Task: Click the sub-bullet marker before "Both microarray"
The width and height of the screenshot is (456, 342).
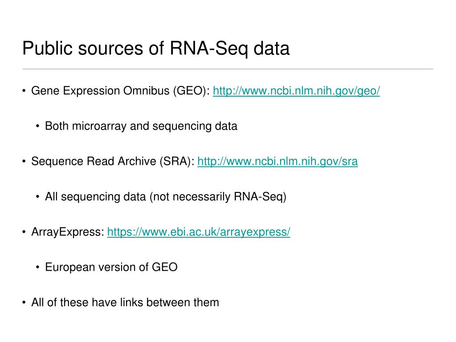Action: point(38,126)
